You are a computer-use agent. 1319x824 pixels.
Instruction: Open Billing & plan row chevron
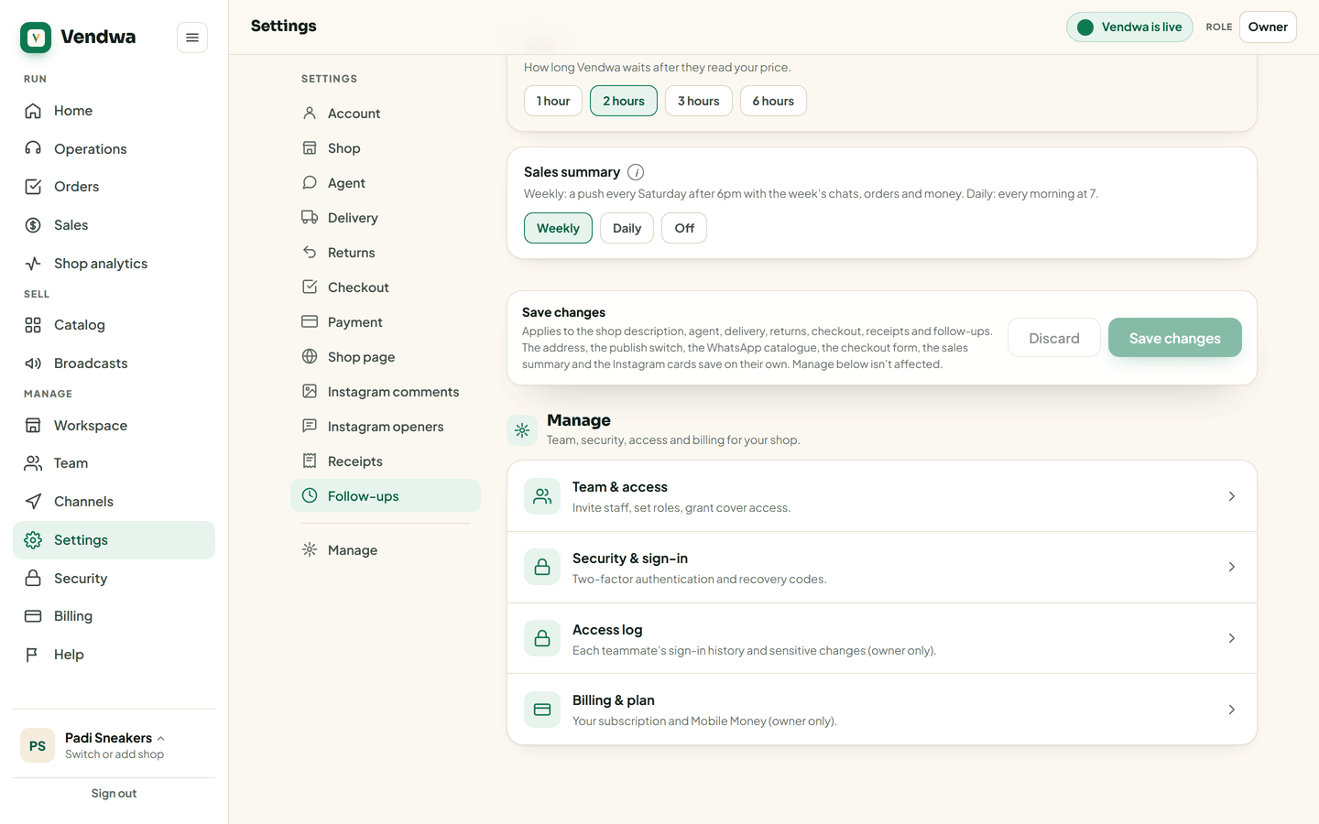point(1232,710)
